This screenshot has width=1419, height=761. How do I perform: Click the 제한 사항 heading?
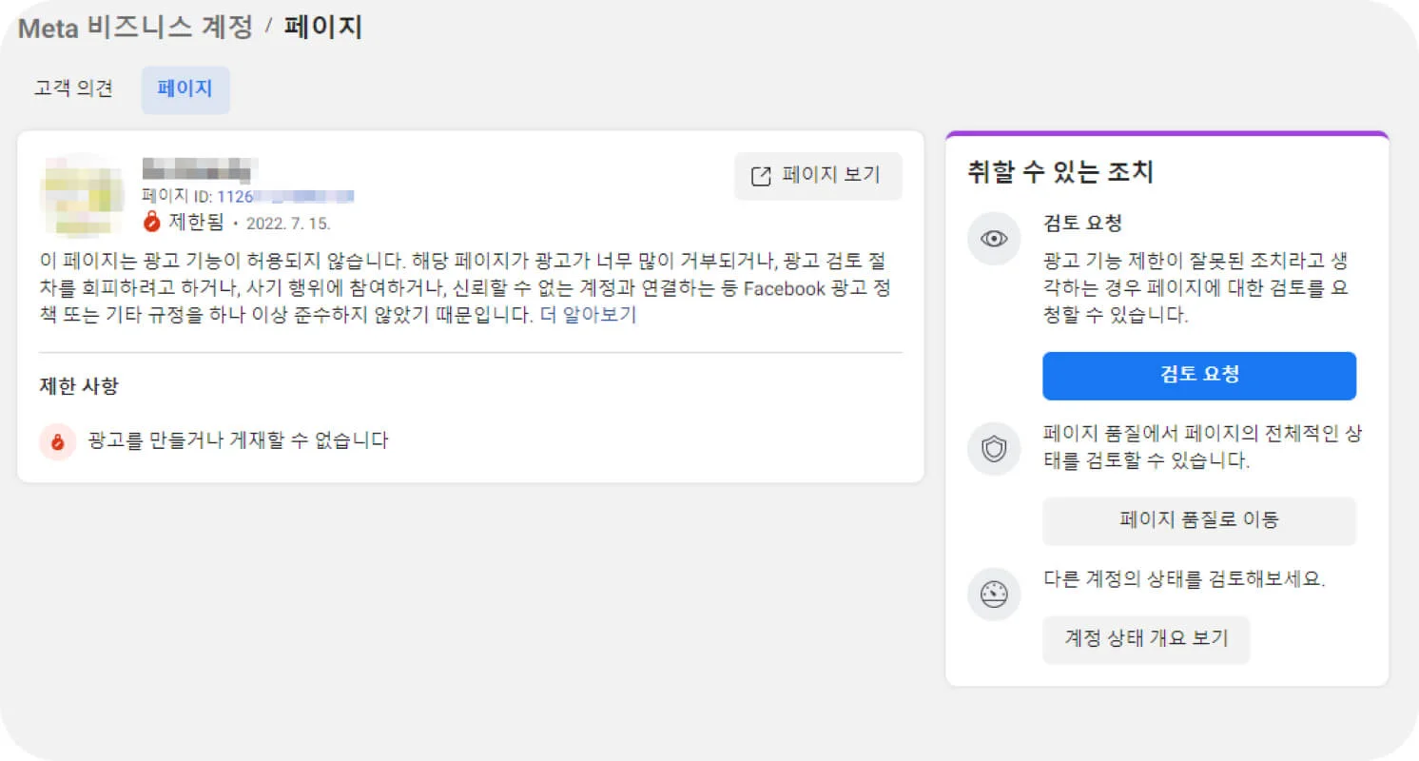tap(79, 385)
